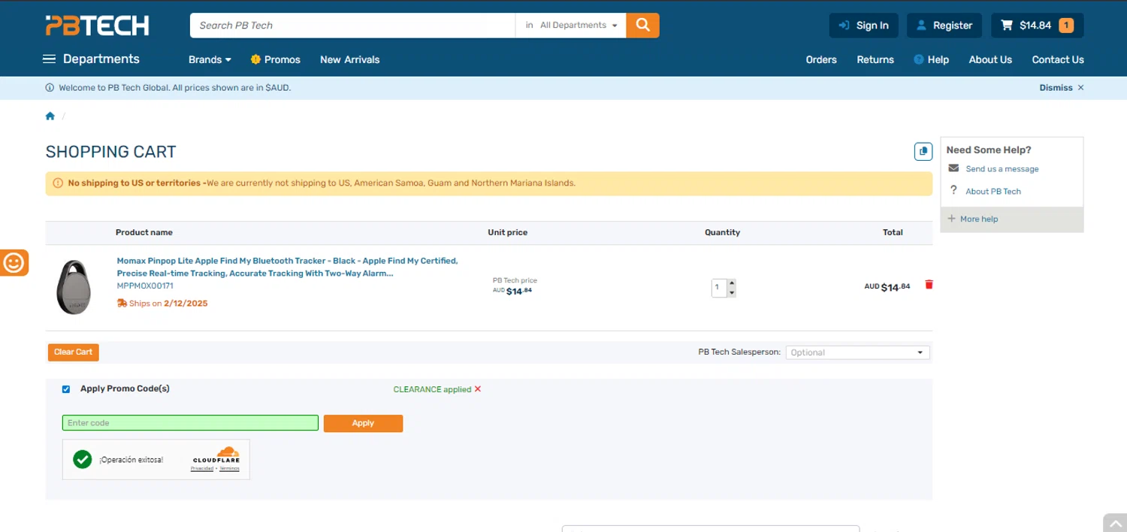Open the Departments hamburger menu
The height and width of the screenshot is (532, 1127).
pyautogui.click(x=92, y=59)
